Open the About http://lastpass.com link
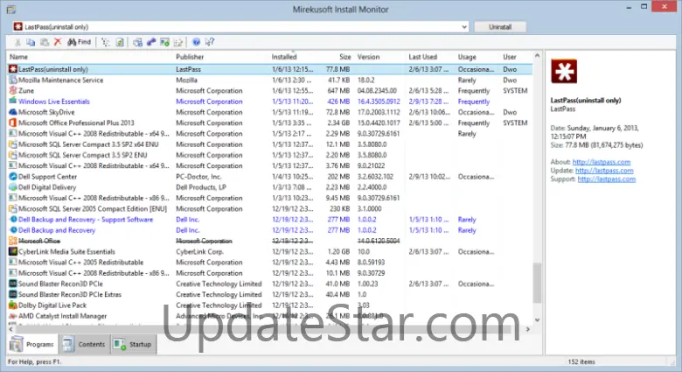Screen dimensions: 682x372 pos(601,162)
